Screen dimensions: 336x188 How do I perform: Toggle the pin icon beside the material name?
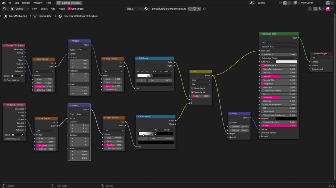(204, 9)
